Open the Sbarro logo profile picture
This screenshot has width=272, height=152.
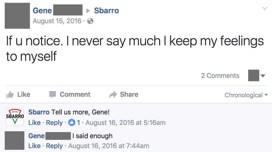click(x=15, y=116)
